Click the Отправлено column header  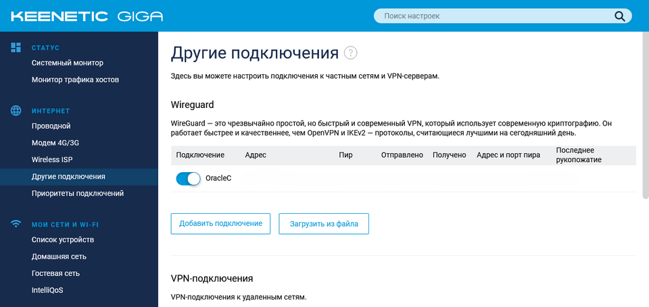coord(402,155)
